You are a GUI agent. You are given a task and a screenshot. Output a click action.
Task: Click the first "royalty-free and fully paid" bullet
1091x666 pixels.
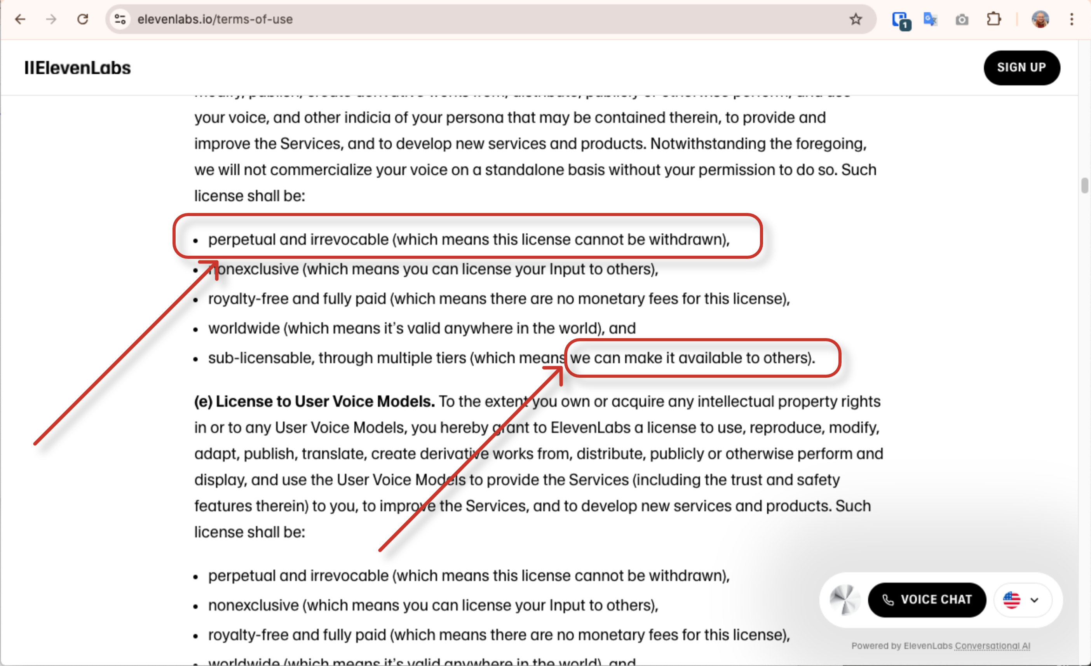(499, 298)
